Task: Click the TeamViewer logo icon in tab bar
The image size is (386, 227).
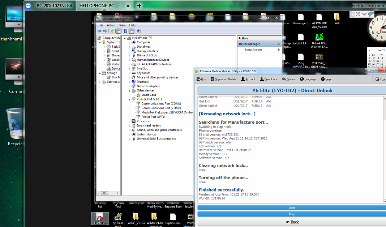Action: tap(28, 6)
